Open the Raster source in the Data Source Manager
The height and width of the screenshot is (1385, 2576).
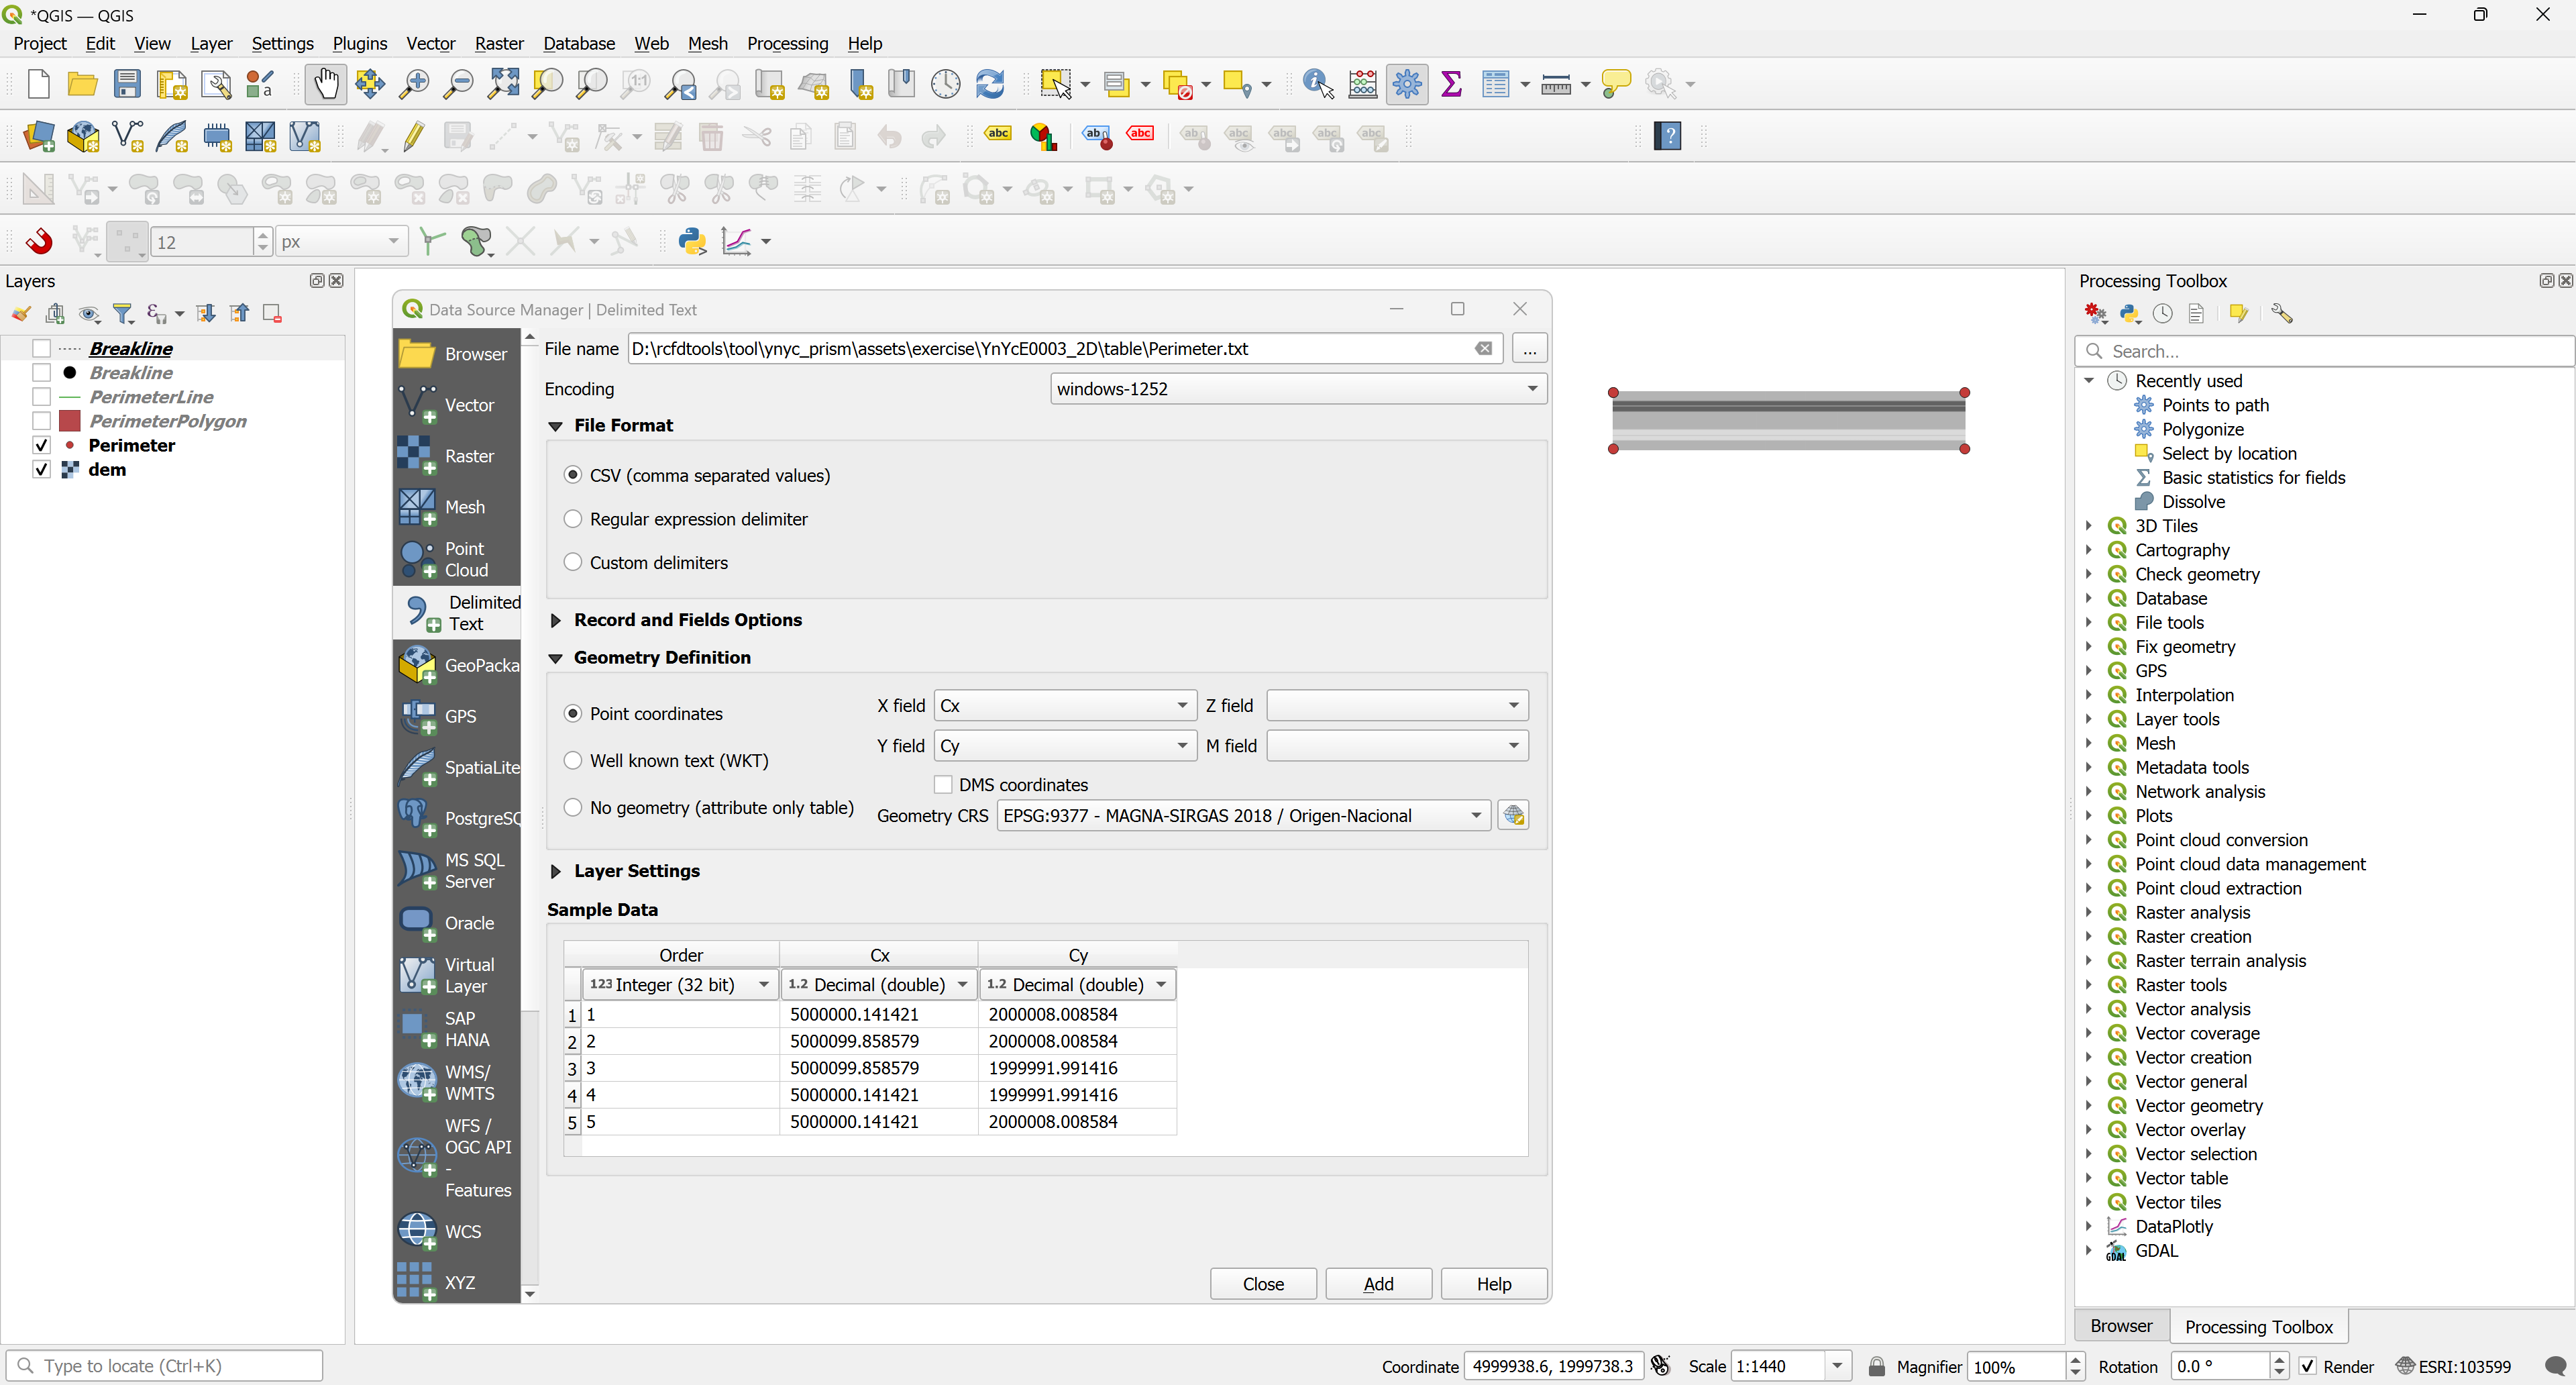tap(457, 456)
